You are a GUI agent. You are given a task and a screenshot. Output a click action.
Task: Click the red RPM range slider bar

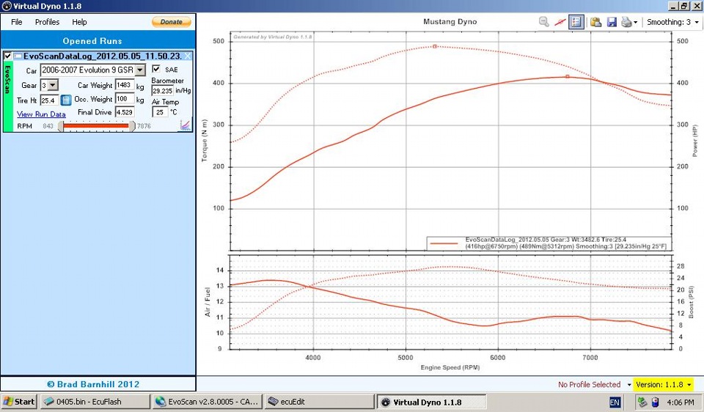tap(96, 126)
